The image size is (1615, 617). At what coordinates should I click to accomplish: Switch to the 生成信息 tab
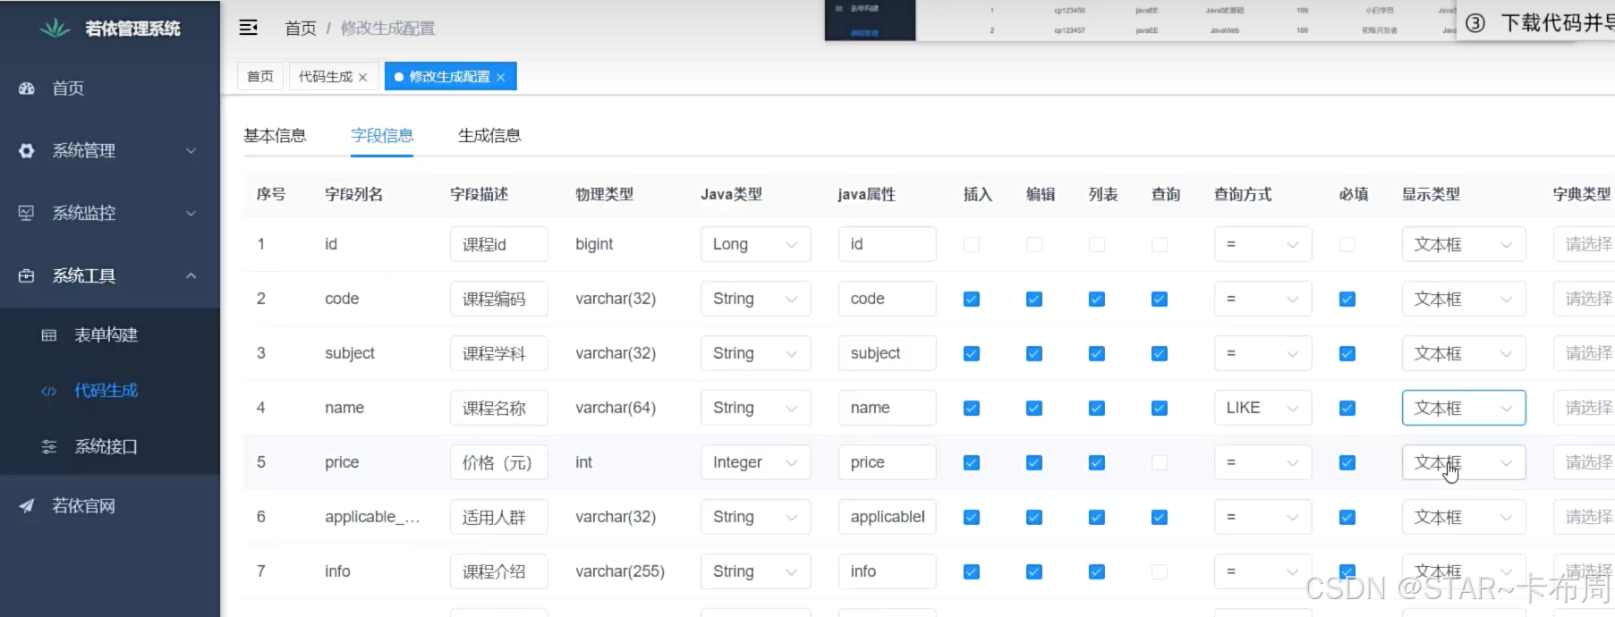pos(489,136)
